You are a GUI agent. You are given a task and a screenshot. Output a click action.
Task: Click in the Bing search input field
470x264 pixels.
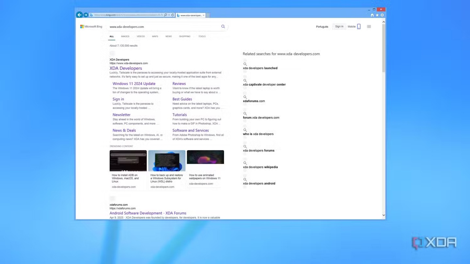(163, 27)
